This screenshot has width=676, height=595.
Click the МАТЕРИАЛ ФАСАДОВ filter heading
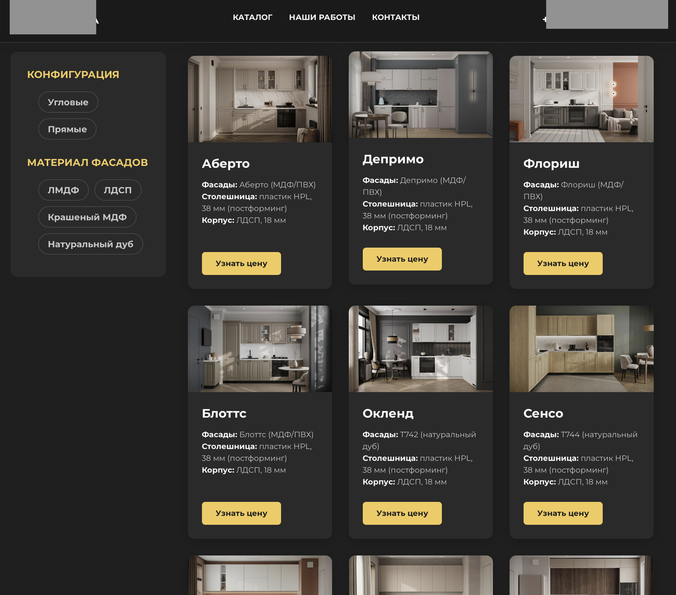point(87,163)
